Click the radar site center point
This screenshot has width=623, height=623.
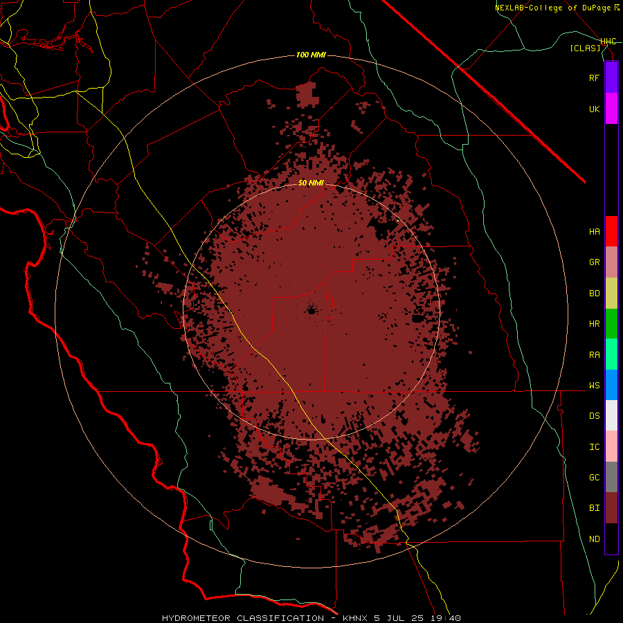[311, 309]
